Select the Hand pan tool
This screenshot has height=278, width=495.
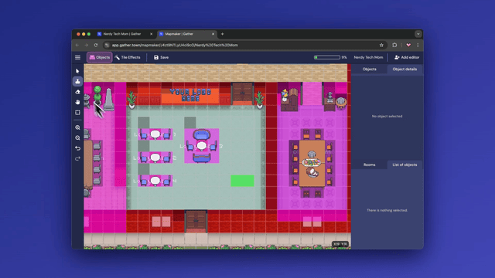tap(77, 102)
